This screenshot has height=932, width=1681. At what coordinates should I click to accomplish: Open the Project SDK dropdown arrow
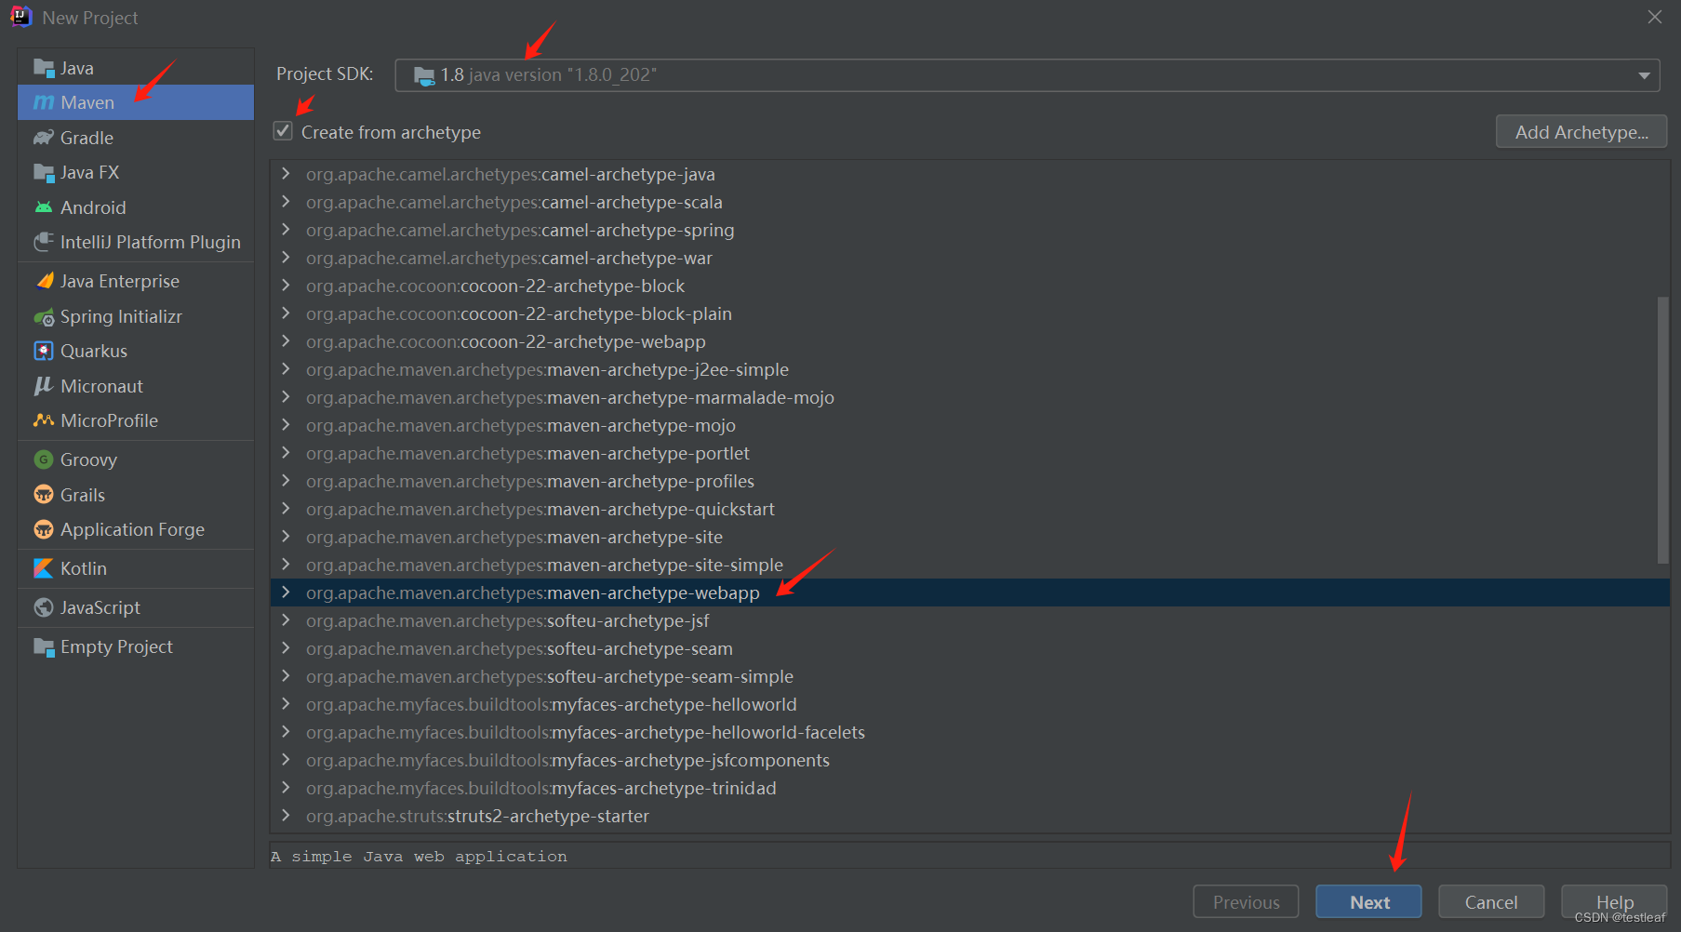pyautogui.click(x=1644, y=75)
